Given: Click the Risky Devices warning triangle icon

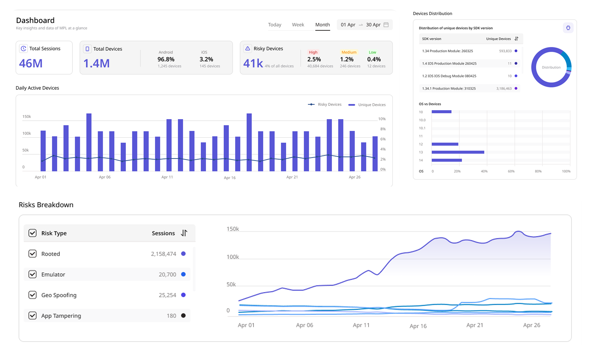Looking at the screenshot, I should 247,49.
